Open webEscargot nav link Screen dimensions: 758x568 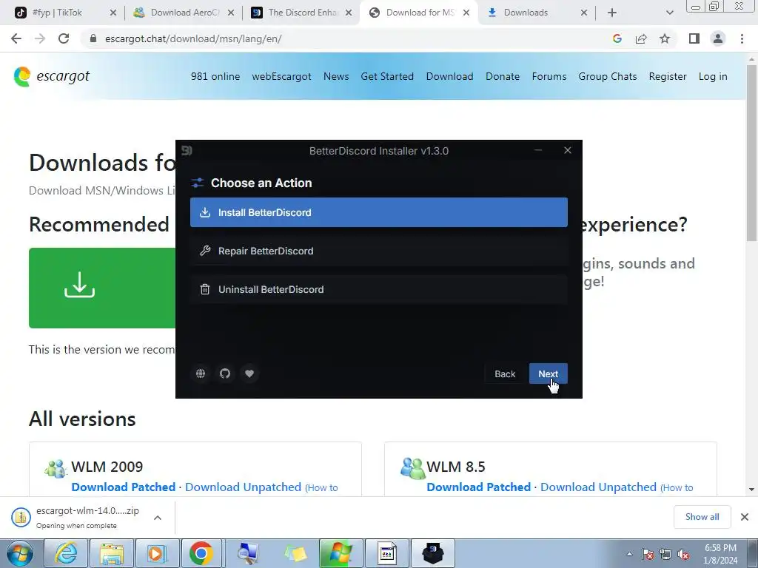point(281,76)
